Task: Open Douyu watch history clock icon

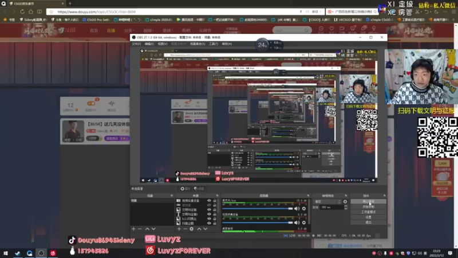Action: coord(321,29)
